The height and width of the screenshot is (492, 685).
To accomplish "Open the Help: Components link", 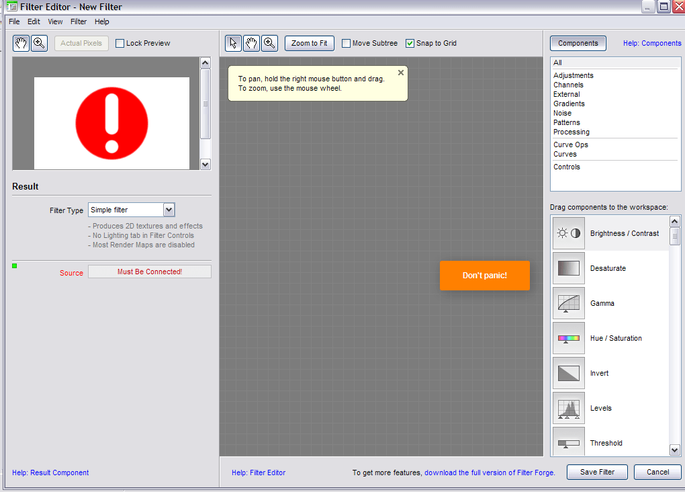I will pyautogui.click(x=652, y=43).
